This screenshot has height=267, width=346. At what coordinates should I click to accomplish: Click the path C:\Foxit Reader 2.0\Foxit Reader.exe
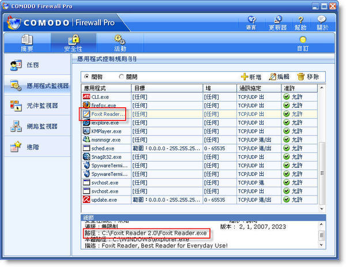154,233
